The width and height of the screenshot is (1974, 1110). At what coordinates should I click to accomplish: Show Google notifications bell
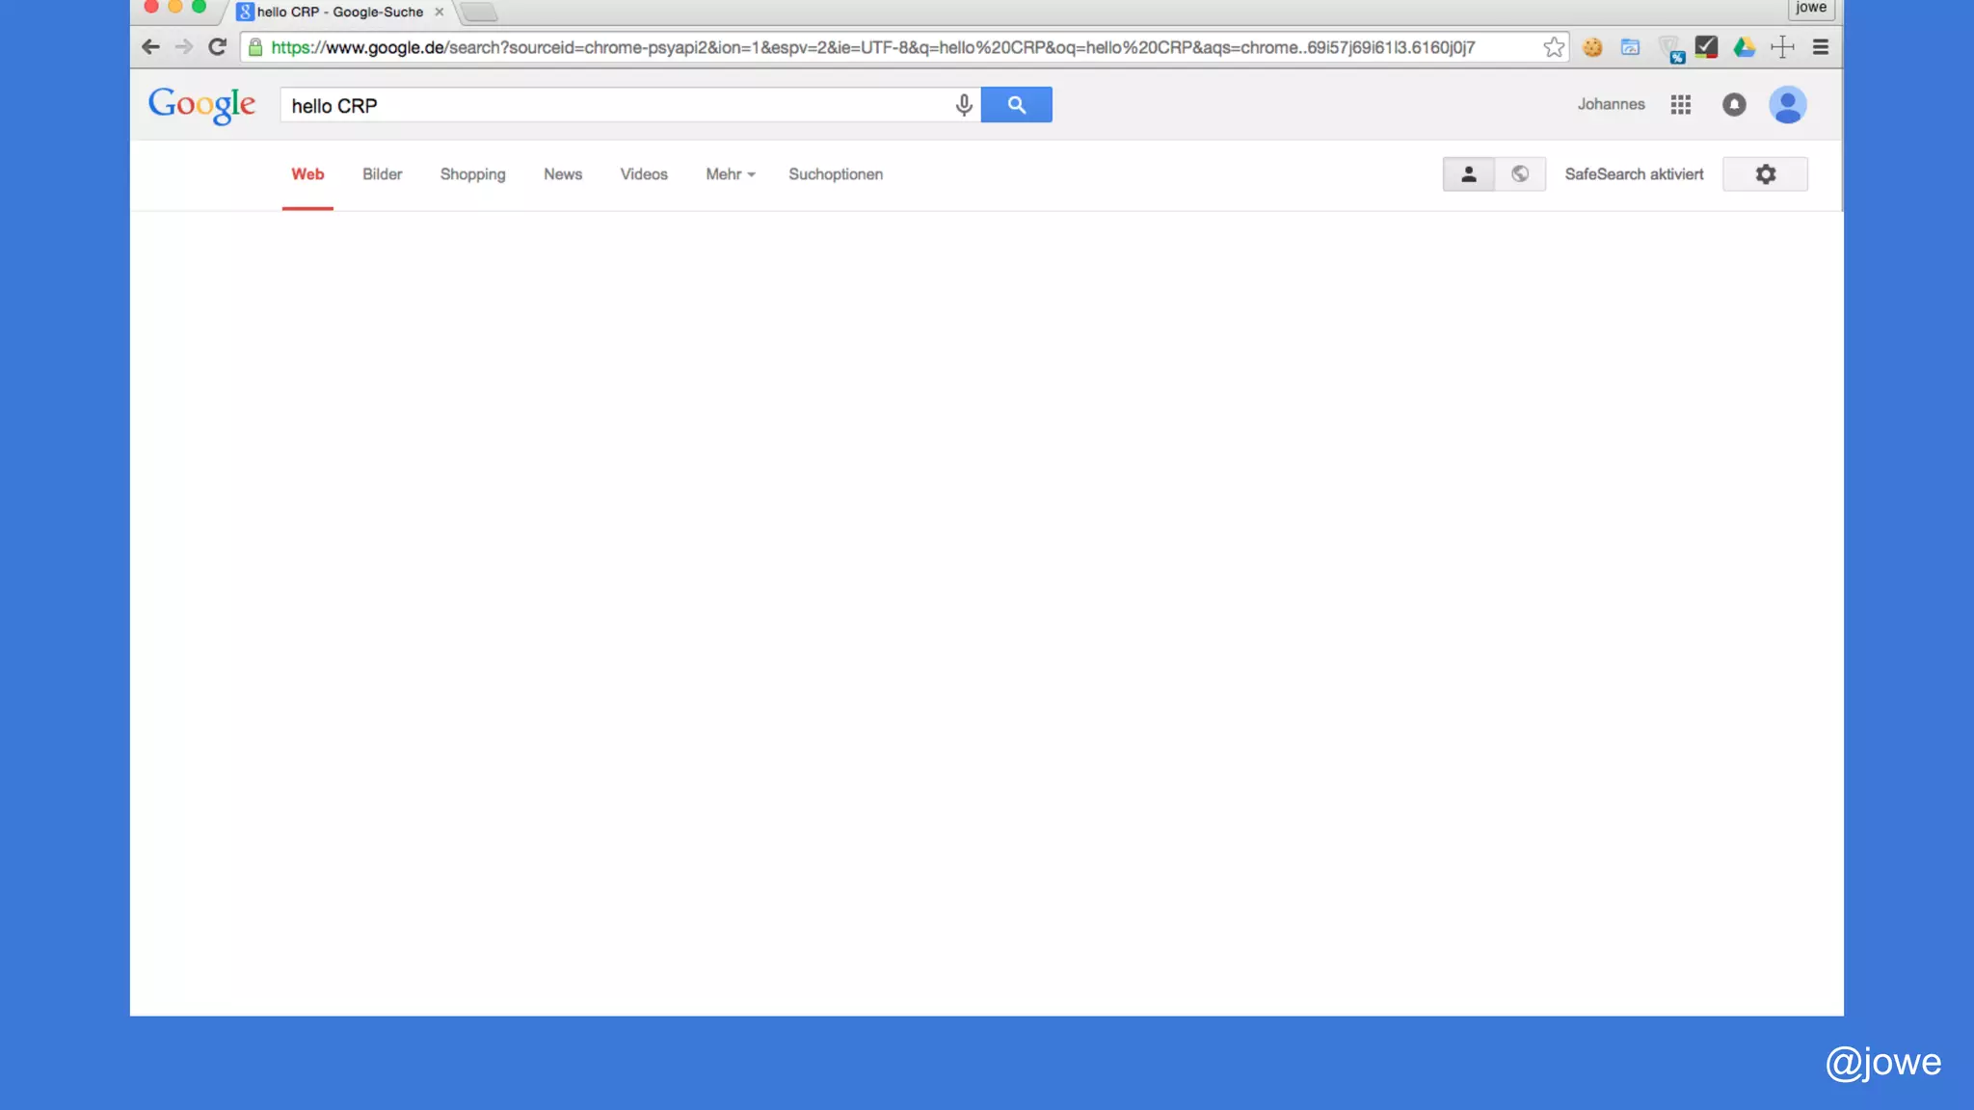click(1733, 105)
